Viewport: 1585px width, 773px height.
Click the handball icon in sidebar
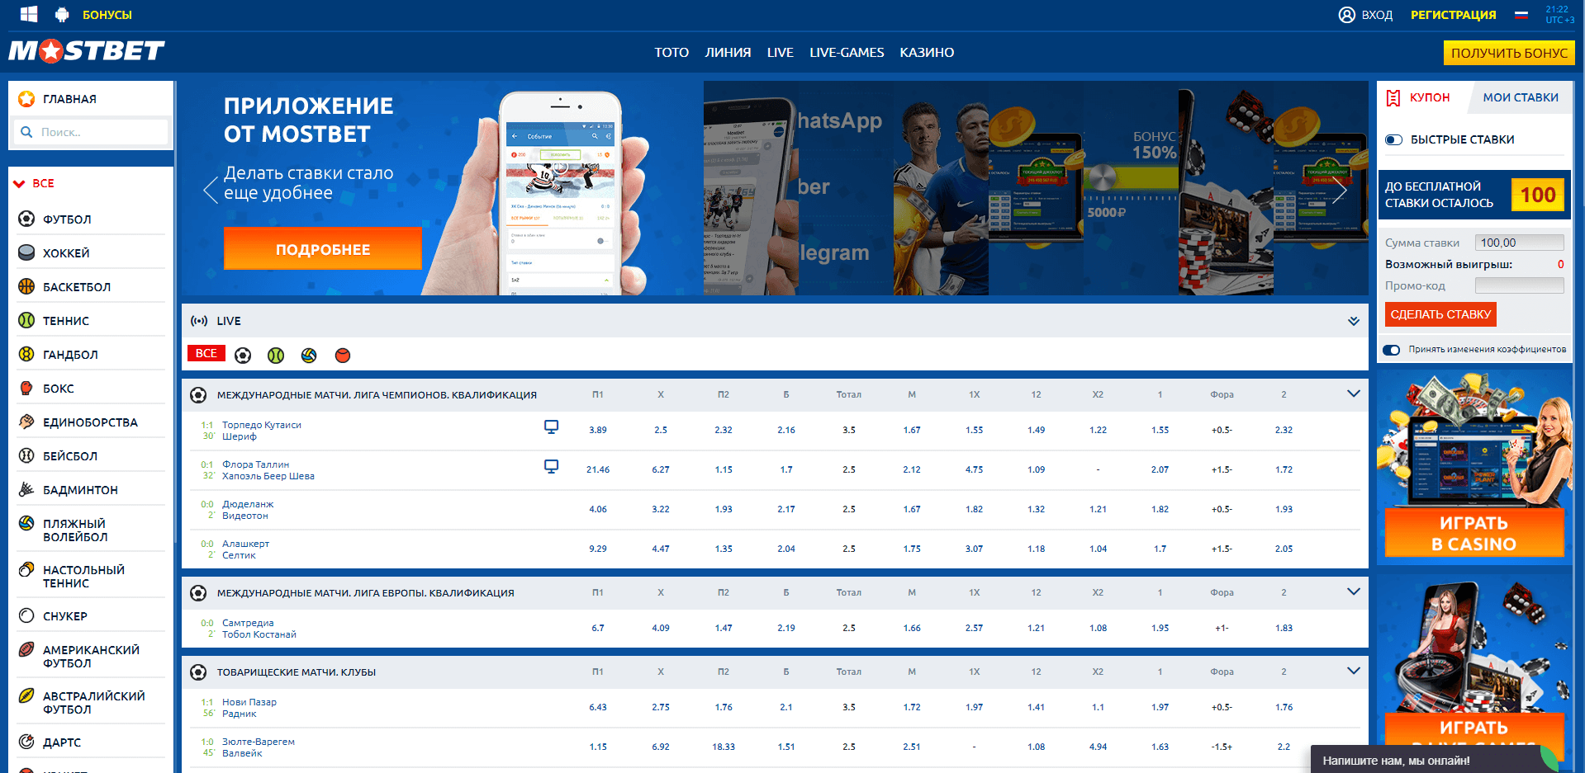(x=26, y=354)
